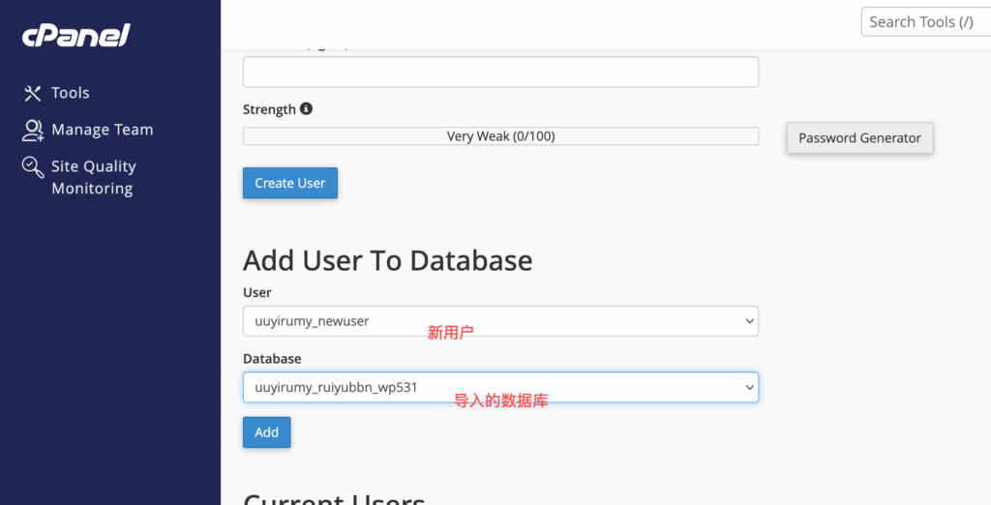The height and width of the screenshot is (505, 991).
Task: Click the chevron arrow of the Database select
Action: pyautogui.click(x=748, y=388)
